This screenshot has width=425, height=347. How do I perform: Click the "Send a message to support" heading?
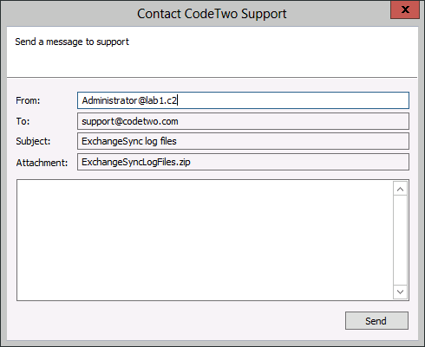click(72, 42)
